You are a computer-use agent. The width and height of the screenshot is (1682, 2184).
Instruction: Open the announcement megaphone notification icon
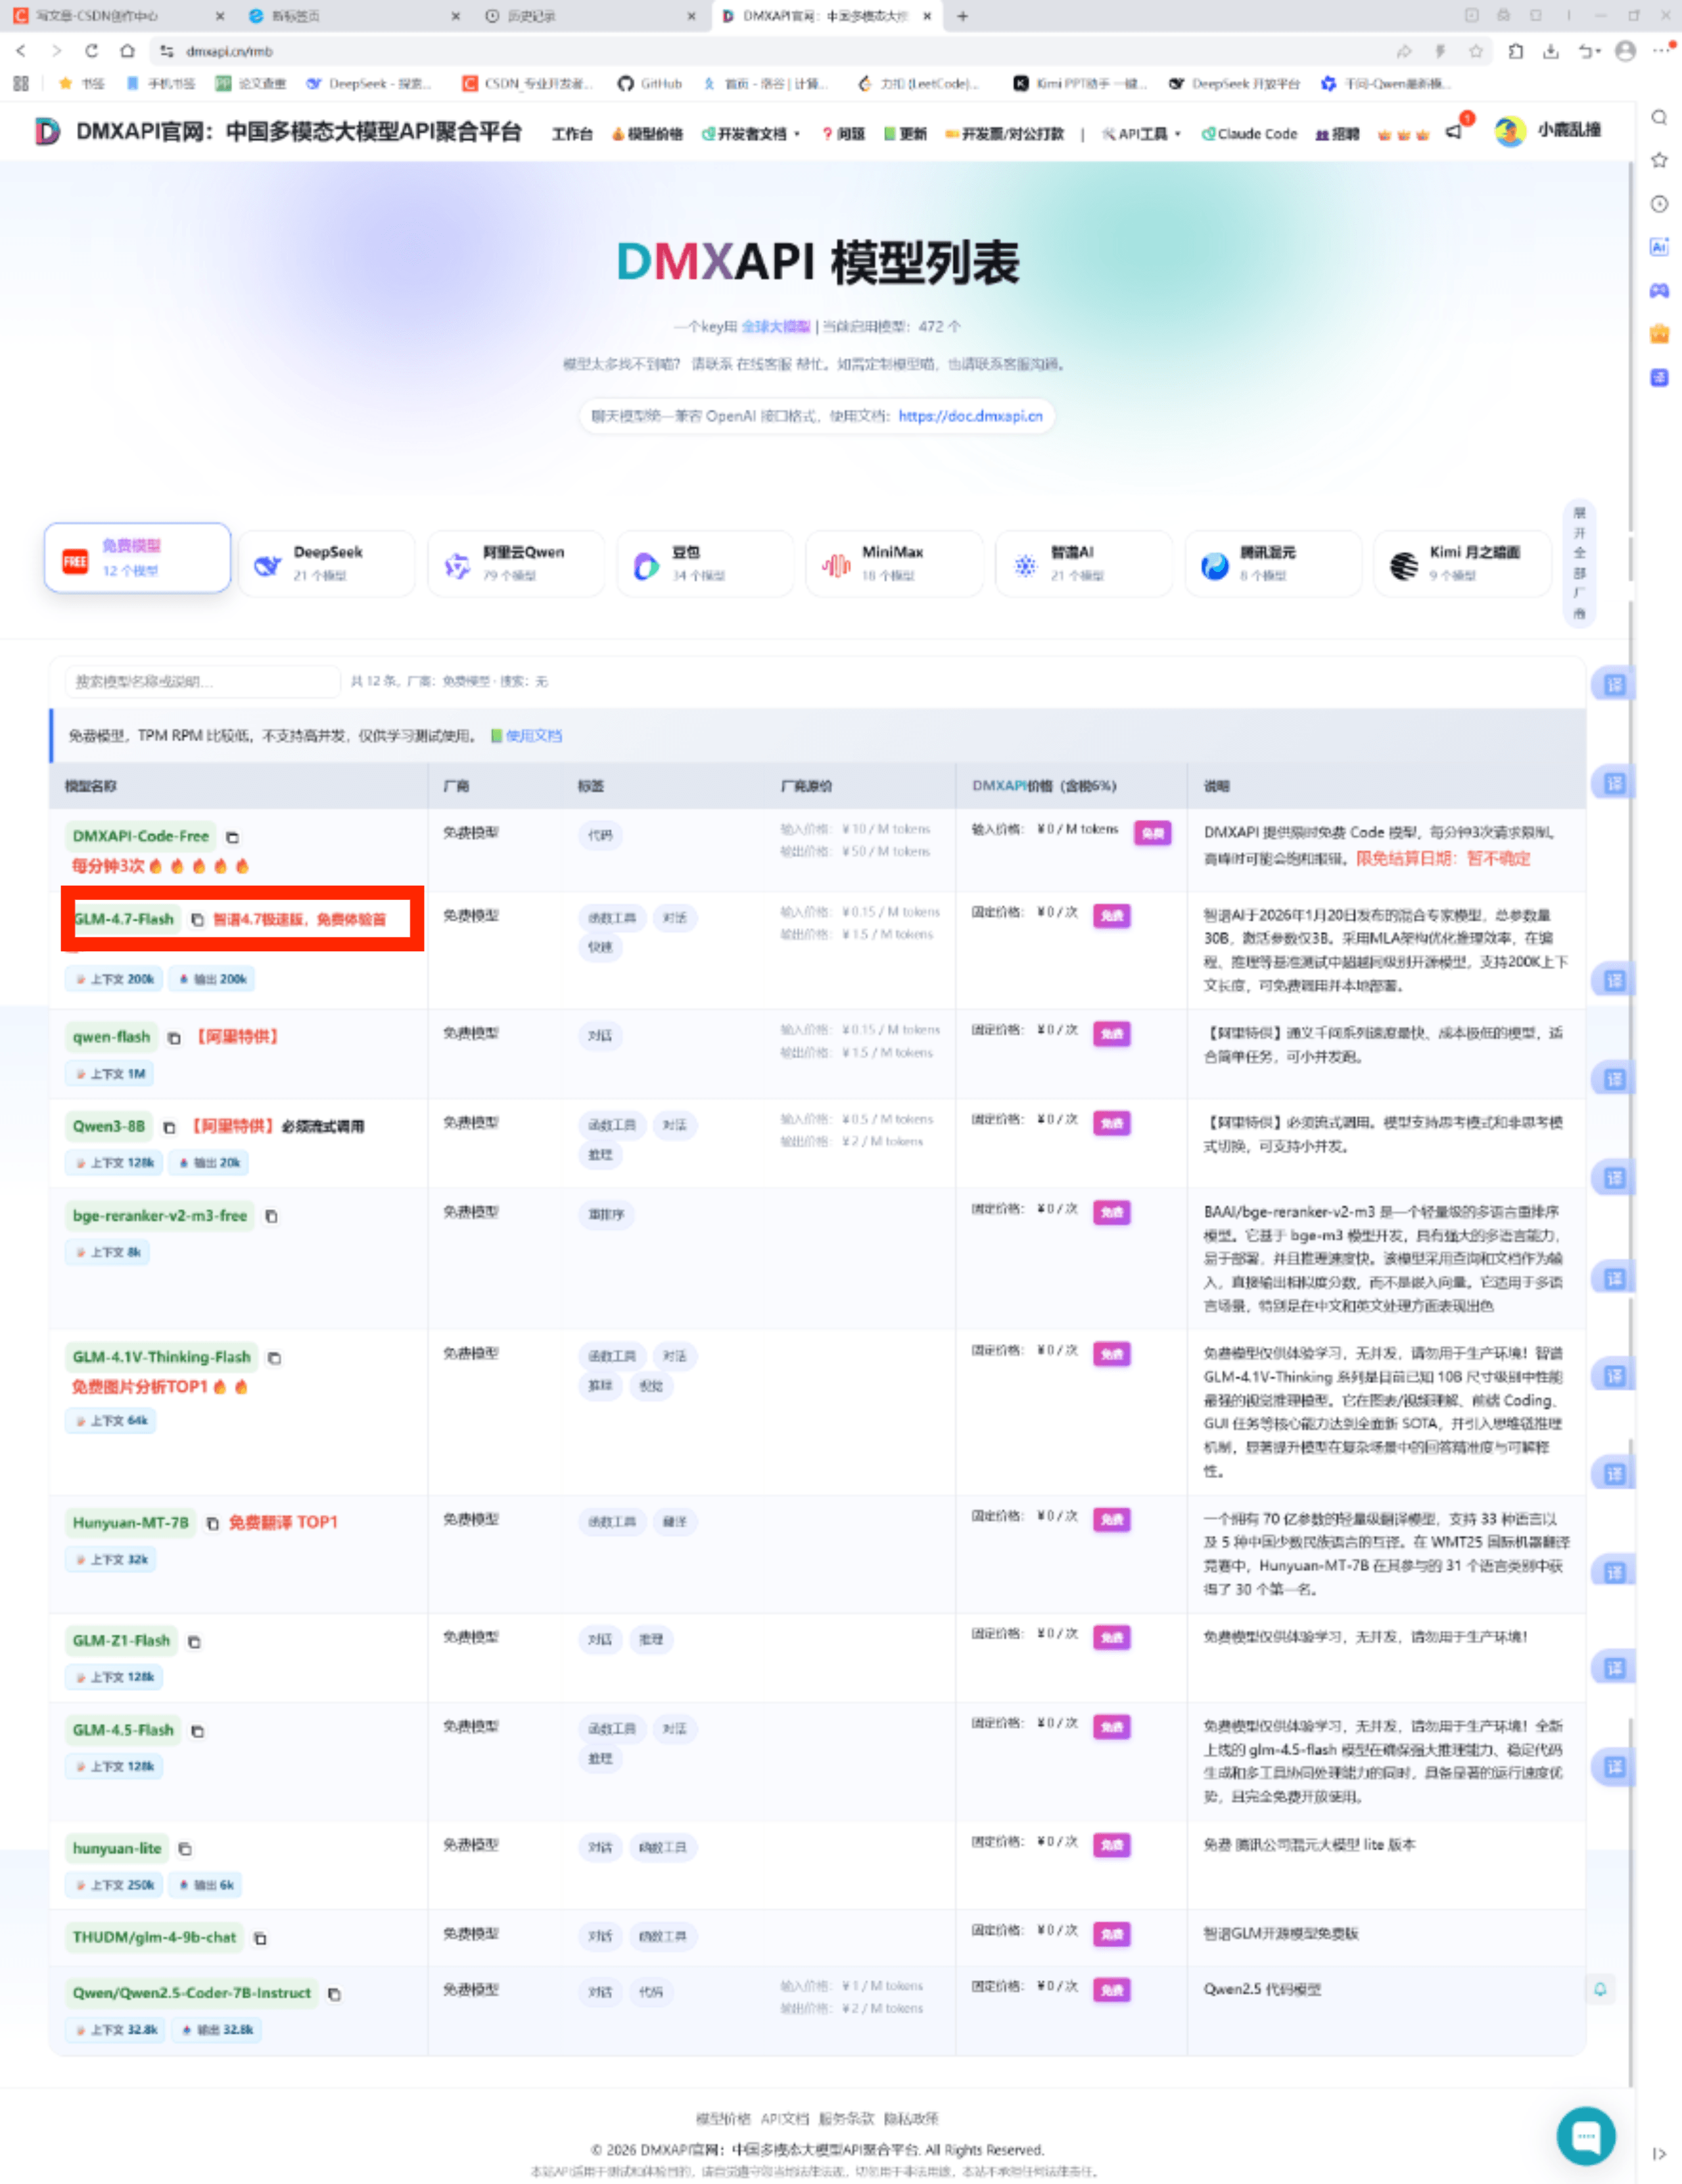click(x=1455, y=132)
